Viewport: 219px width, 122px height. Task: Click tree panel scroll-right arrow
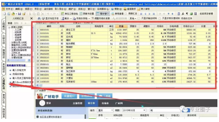pyautogui.click(x=29, y=60)
